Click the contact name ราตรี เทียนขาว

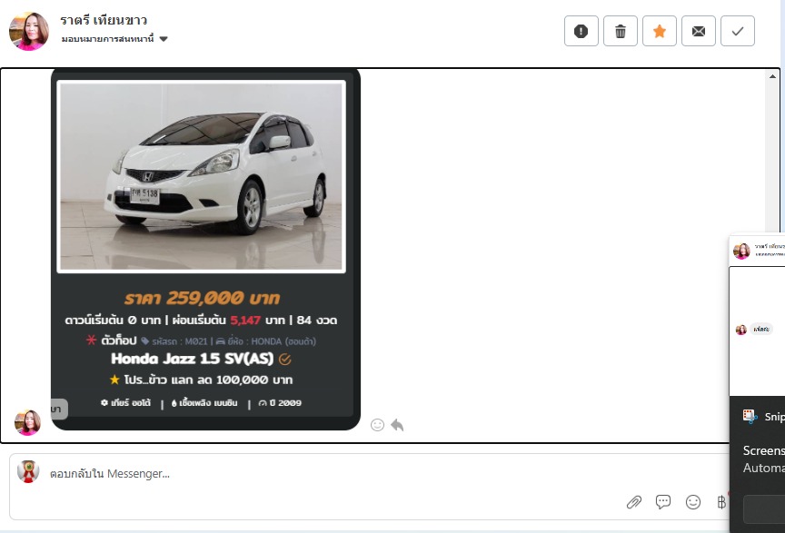point(104,20)
